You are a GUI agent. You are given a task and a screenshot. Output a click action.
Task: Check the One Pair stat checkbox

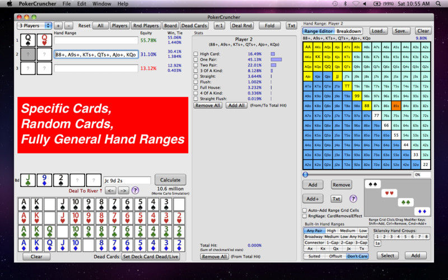[195, 59]
